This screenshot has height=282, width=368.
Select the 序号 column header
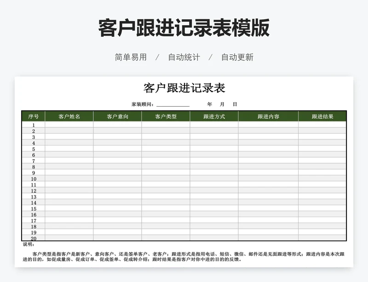33,116
